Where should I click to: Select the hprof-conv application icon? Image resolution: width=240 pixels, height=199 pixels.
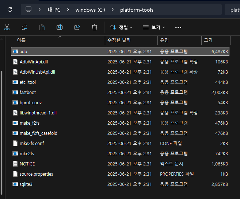point(15,103)
